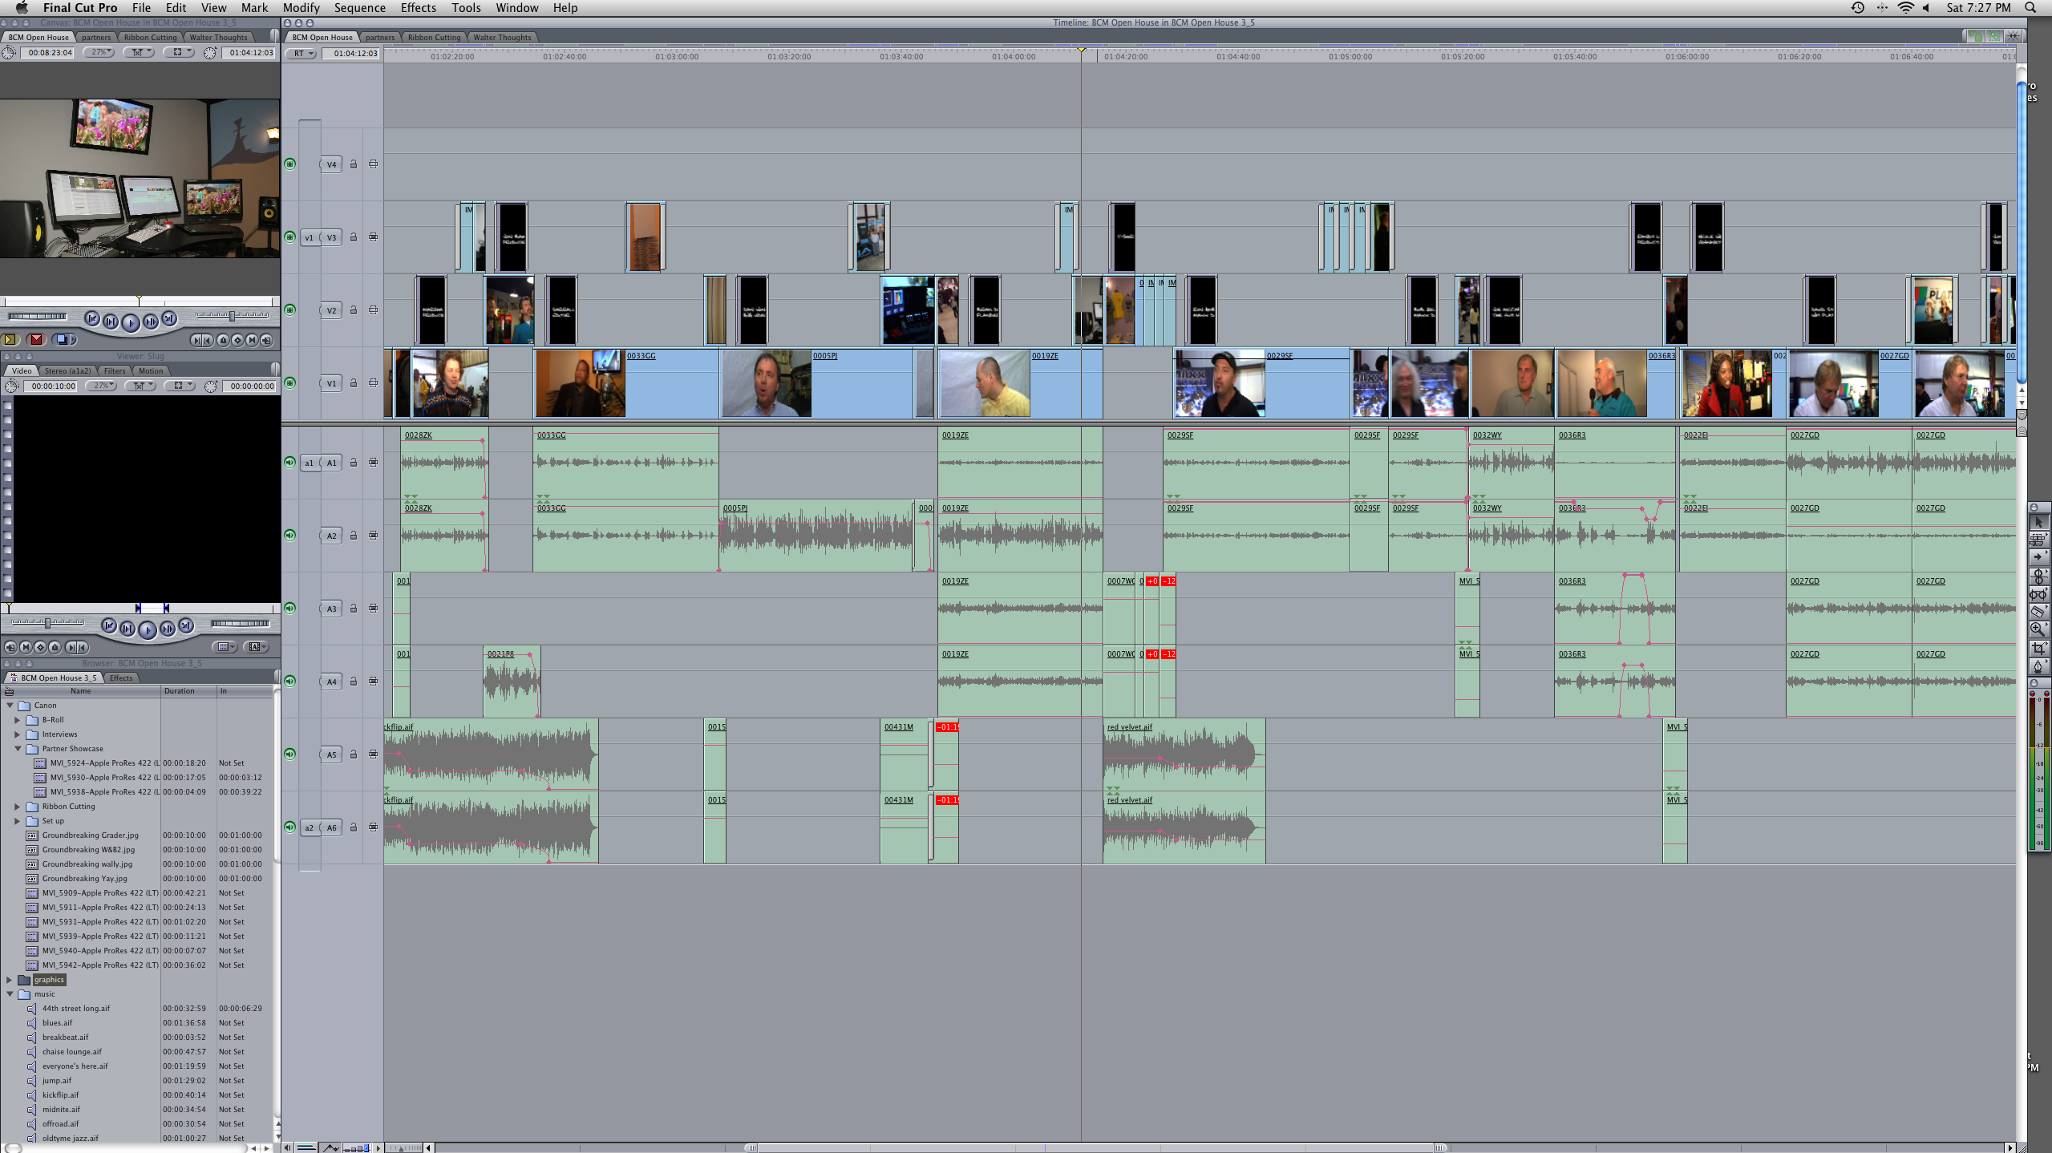Collapse the Partner Showcase bin
The height and width of the screenshot is (1153, 2052).
[17, 749]
